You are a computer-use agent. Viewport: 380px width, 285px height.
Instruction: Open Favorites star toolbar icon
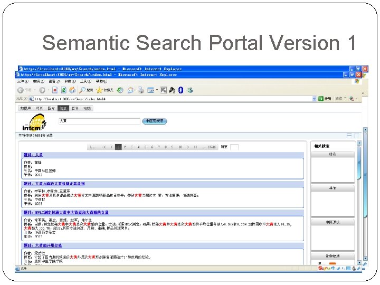coord(99,90)
